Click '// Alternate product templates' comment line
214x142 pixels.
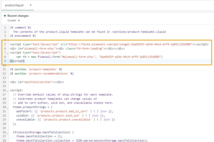coord(55,99)
